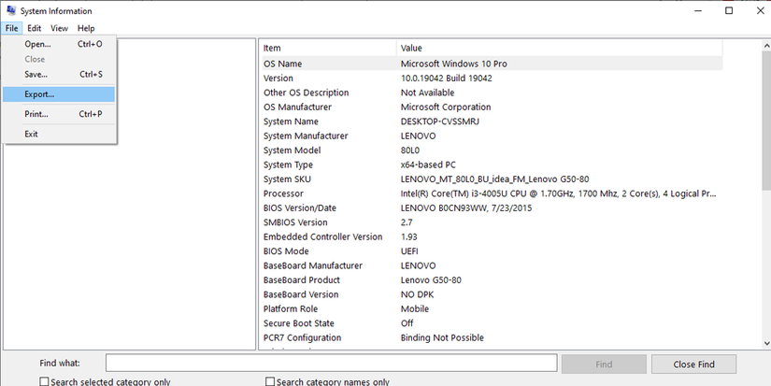The height and width of the screenshot is (386, 771).
Task: Click value LENOVO B0CN93WW, 7/23/2015
Action: coord(466,208)
